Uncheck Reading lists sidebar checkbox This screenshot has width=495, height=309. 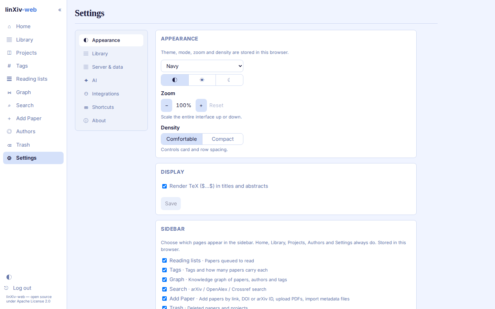(164, 261)
